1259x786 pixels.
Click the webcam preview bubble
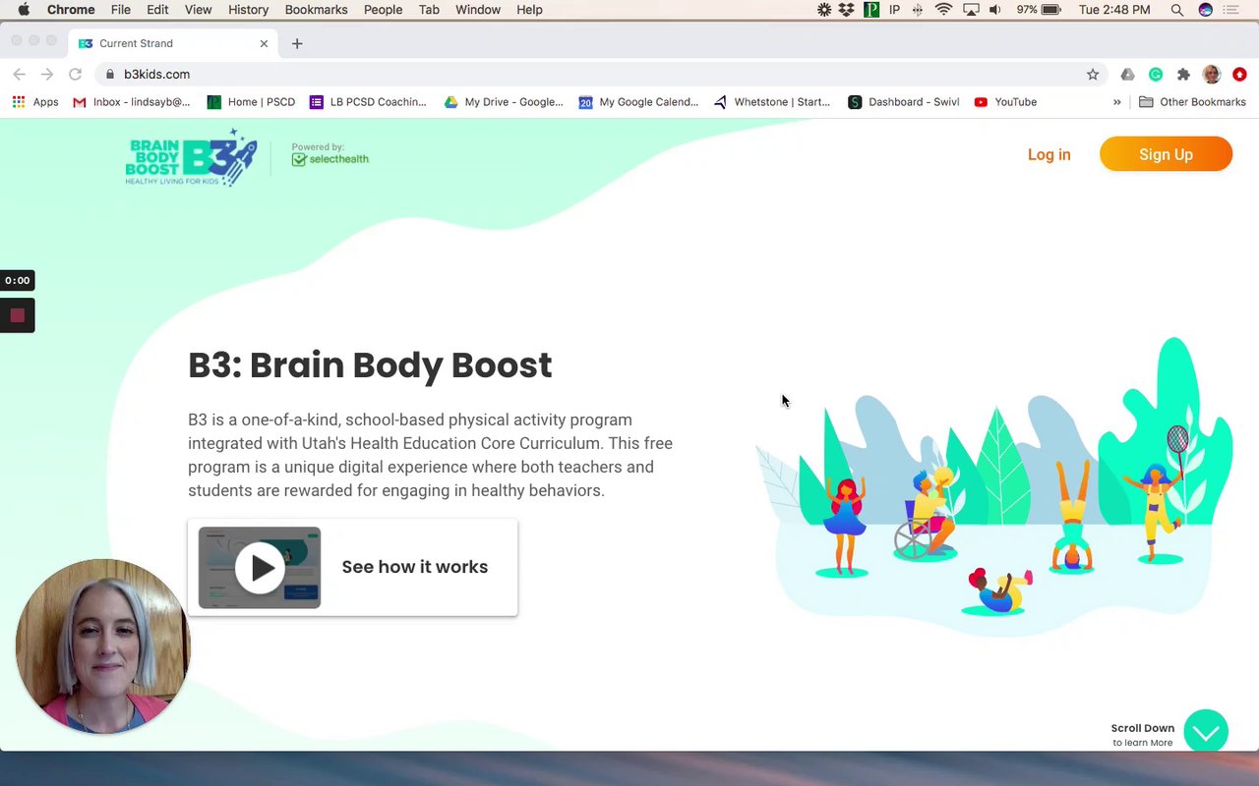click(x=101, y=646)
